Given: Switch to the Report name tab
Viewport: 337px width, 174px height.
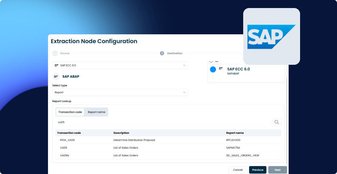Looking at the screenshot, I should coord(96,112).
